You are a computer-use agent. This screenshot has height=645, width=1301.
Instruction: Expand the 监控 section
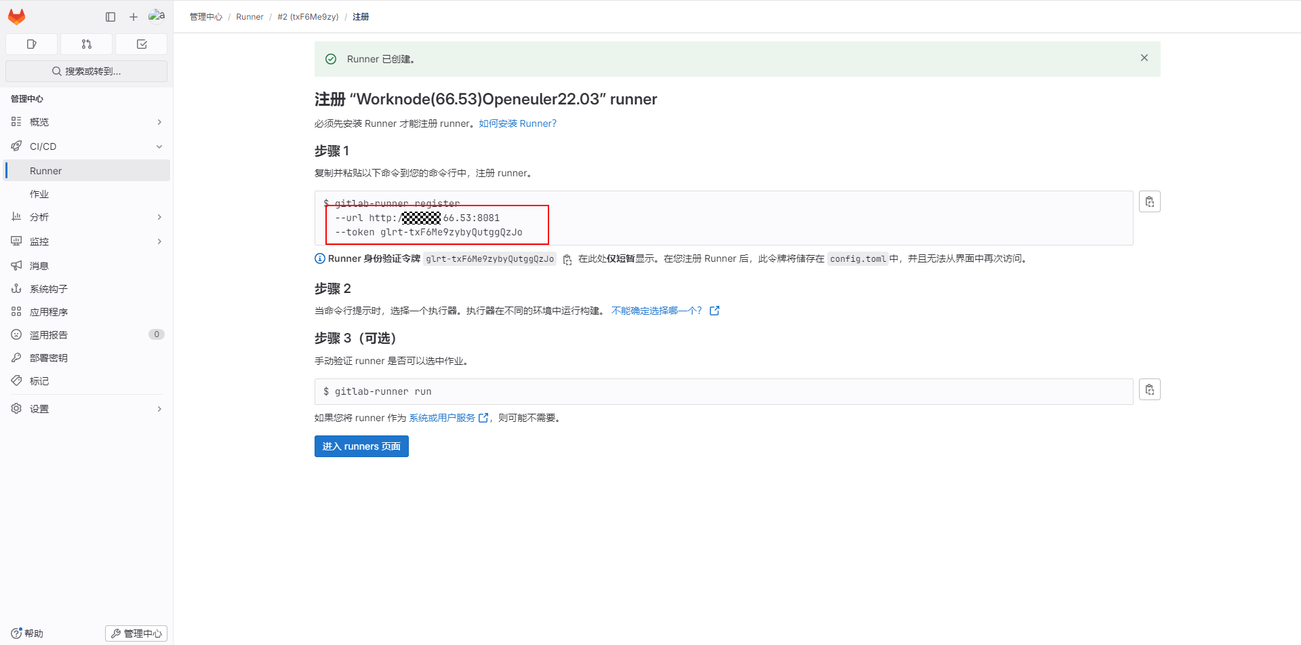click(87, 241)
